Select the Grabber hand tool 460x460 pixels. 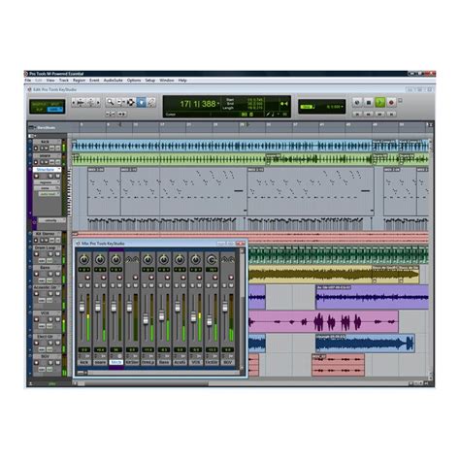pos(141,102)
